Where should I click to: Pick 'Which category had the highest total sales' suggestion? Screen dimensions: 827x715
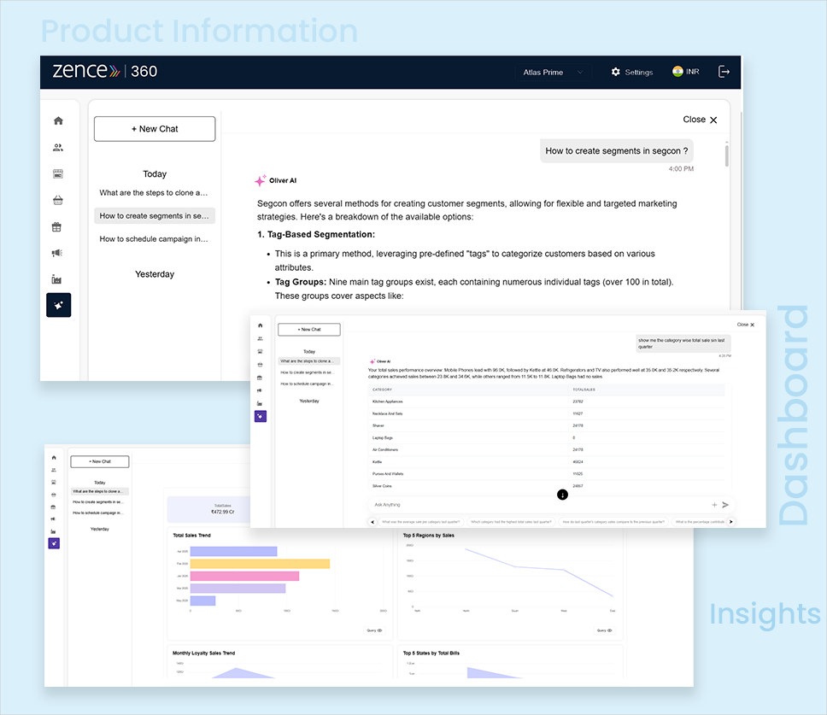tap(511, 522)
